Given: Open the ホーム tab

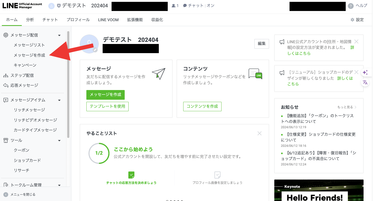Looking at the screenshot, I should click(x=12, y=20).
